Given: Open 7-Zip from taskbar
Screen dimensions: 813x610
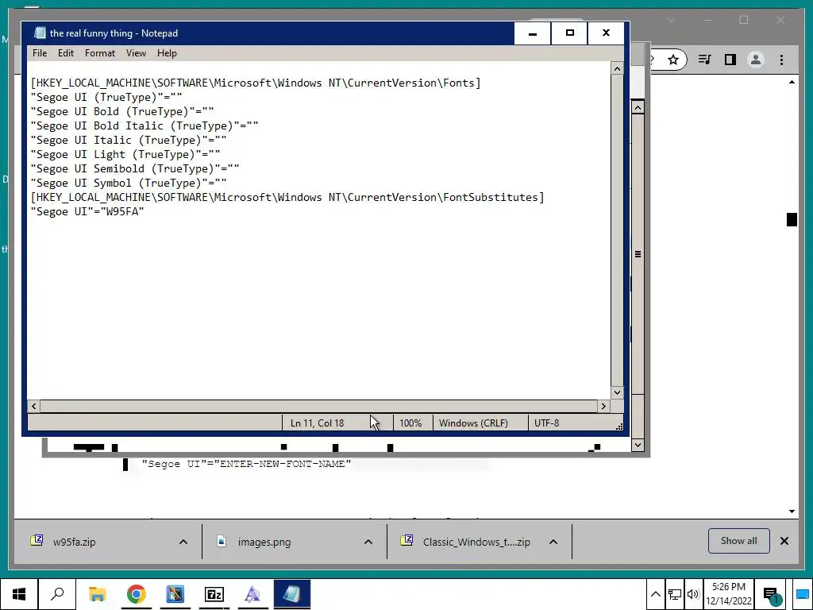Looking at the screenshot, I should [x=214, y=594].
